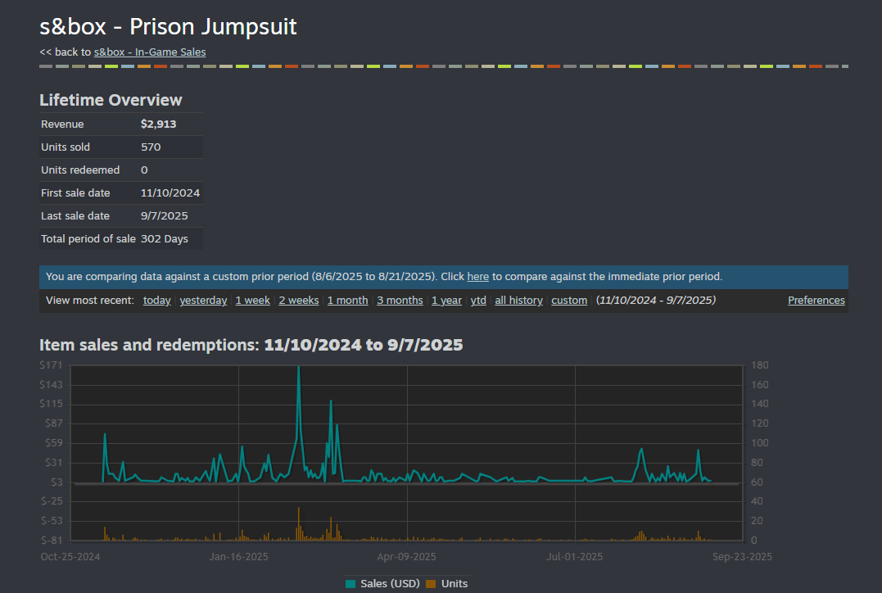Show data for the past 2 weeks

coord(298,301)
